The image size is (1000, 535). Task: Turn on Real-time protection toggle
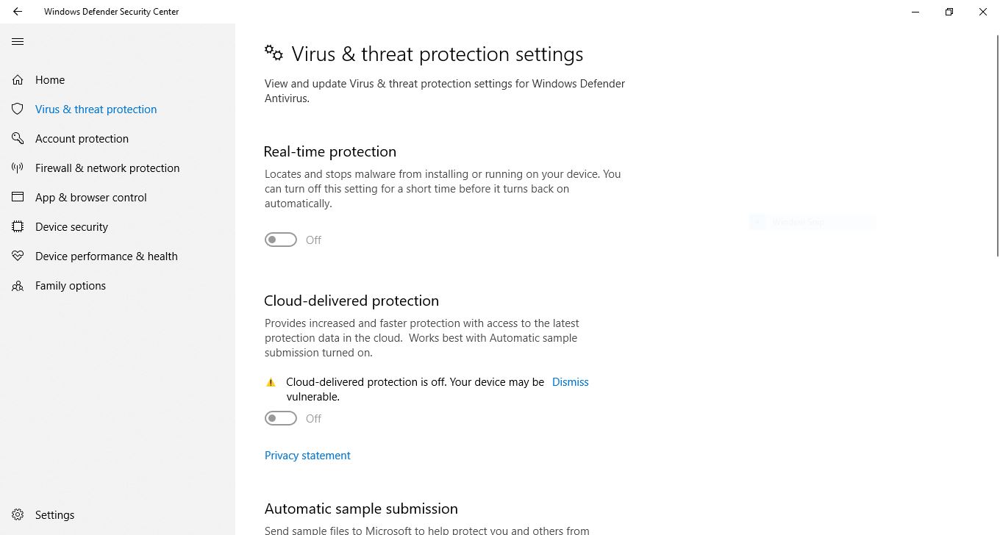(x=281, y=240)
